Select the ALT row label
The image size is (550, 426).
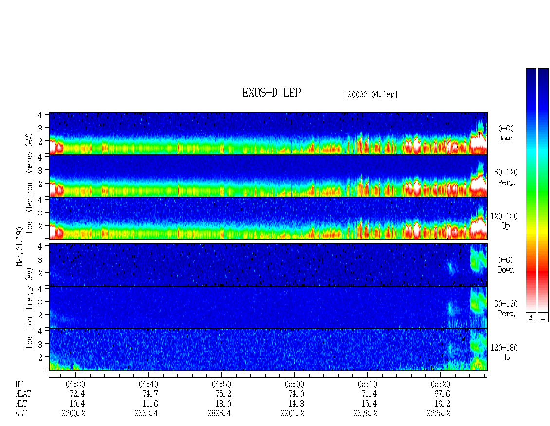click(x=21, y=414)
